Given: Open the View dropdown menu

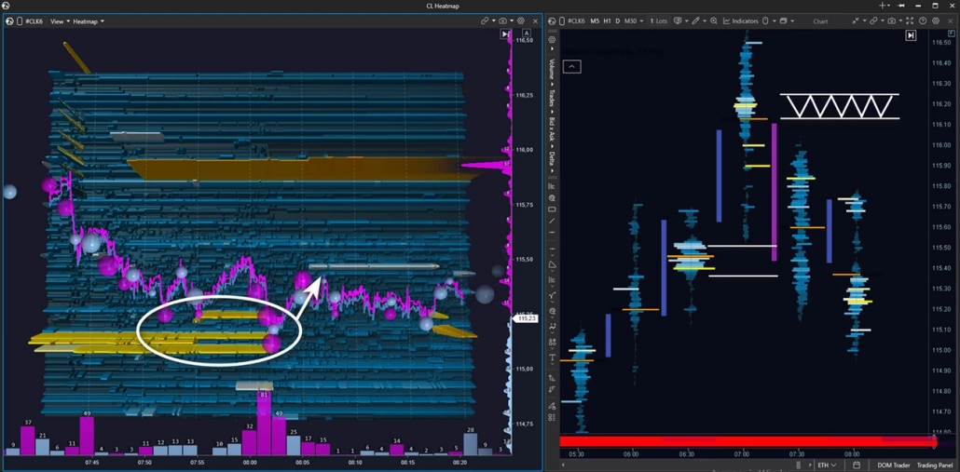Looking at the screenshot, I should [58, 20].
